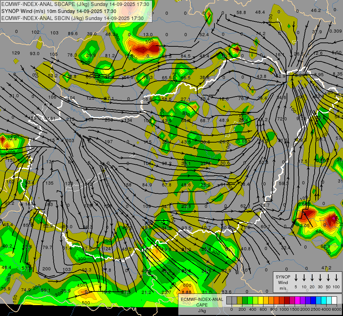Click the SYNOP Wind m/s legend label
This screenshot has height=316, width=343.
point(283,282)
